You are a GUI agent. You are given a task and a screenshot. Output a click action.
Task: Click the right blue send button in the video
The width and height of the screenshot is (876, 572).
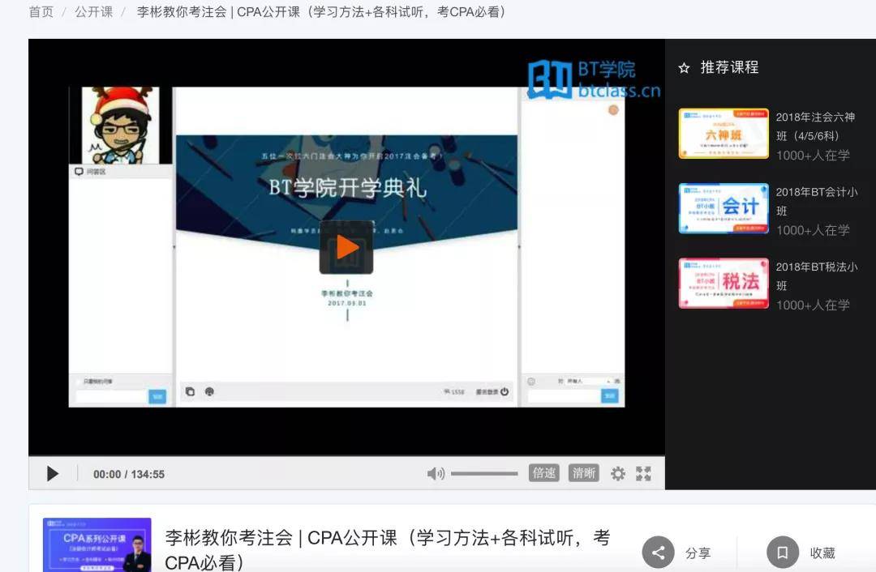click(x=609, y=396)
